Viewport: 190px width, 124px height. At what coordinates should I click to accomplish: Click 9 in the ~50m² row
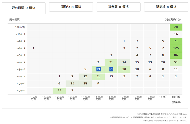[x=163, y=70]
